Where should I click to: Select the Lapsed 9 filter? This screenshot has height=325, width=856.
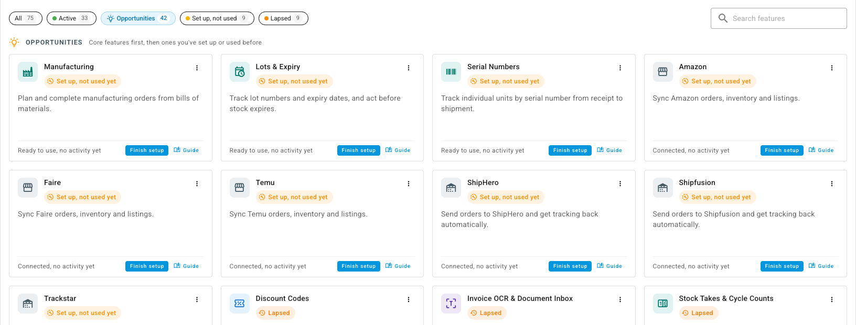point(283,18)
